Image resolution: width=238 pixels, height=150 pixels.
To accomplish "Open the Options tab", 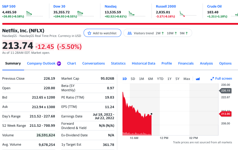I will click(225, 63).
